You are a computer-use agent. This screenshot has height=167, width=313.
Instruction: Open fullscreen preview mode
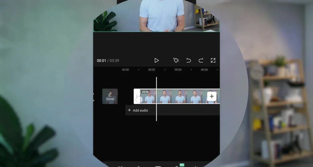click(213, 60)
